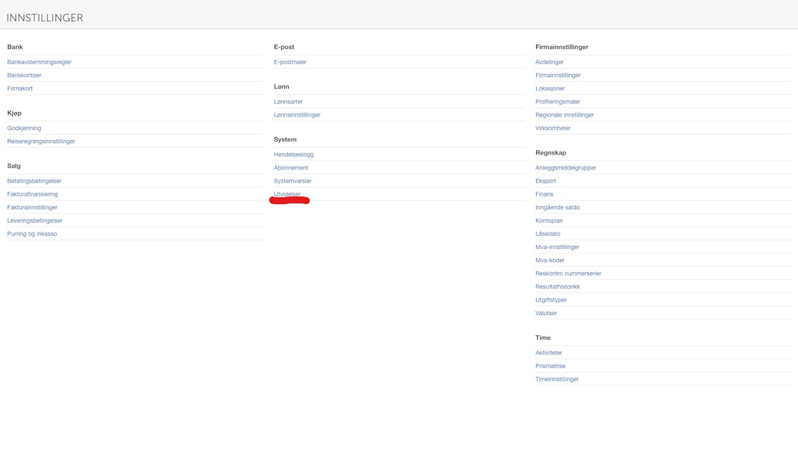Click Anleggsmiddelgrupper under Regnskap
Screen dimensions: 798x449
566,168
